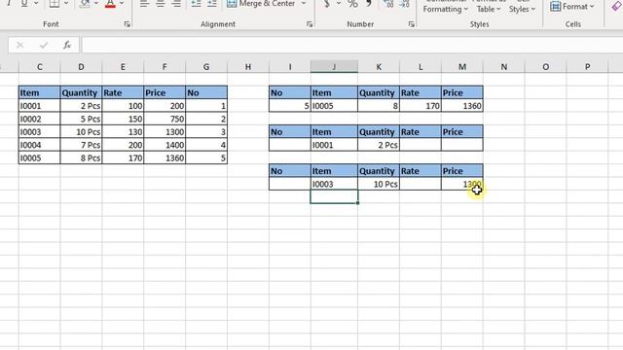623x350 pixels.
Task: Select the cell showing 8 Pcs
Action: (x=81, y=157)
